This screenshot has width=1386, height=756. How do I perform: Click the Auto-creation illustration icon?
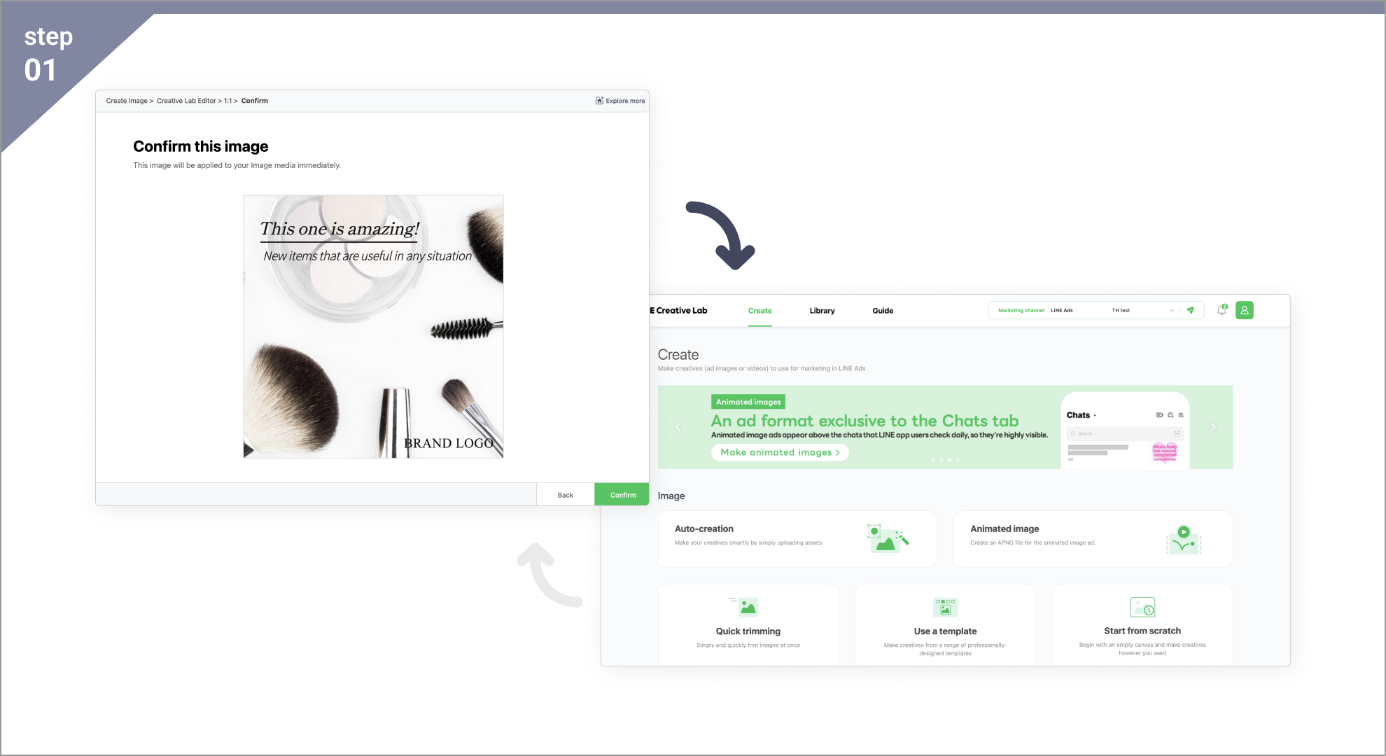(887, 538)
